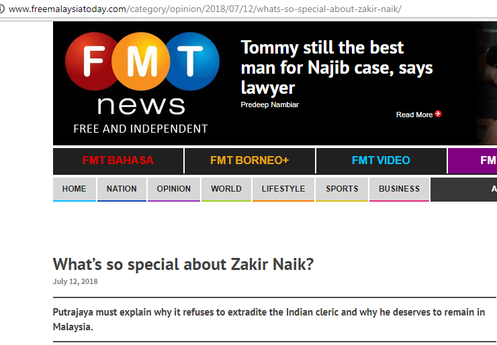Open the LIFESTYLE category
The image size is (497, 345).
(283, 189)
